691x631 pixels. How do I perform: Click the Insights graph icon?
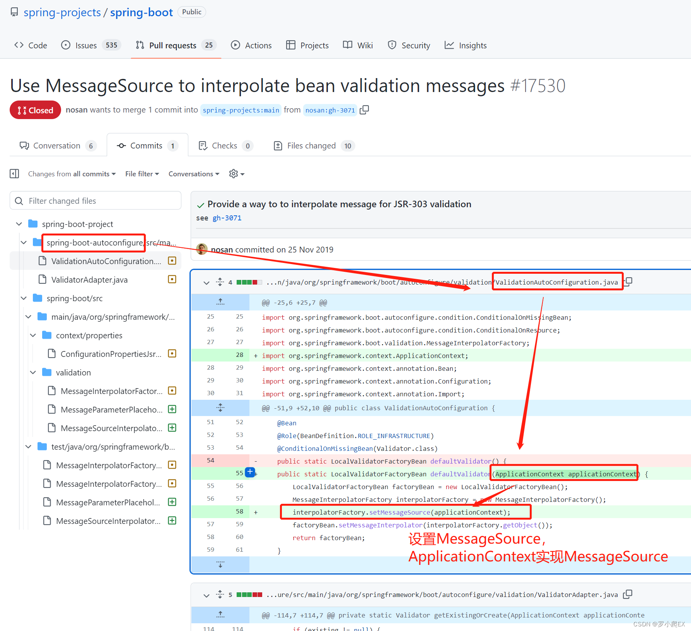[449, 45]
